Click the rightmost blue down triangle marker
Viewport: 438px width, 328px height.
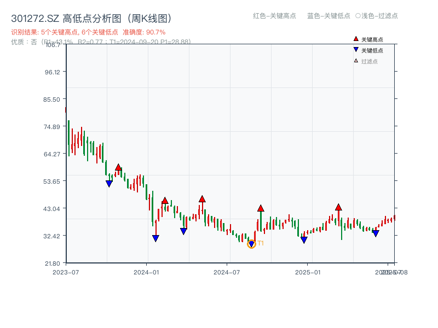coord(376,233)
